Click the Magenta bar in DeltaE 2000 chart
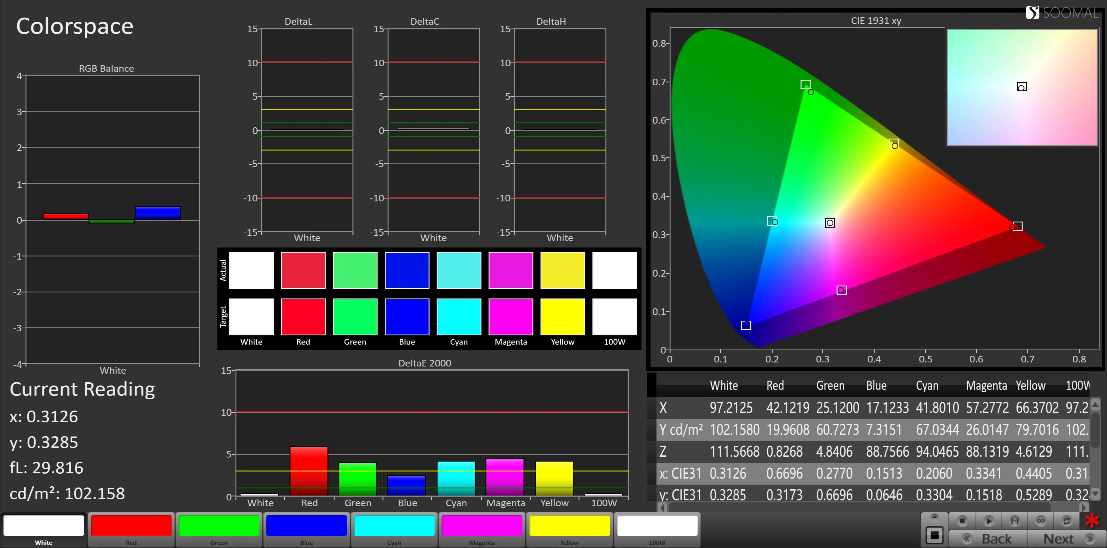This screenshot has width=1107, height=548. point(505,477)
